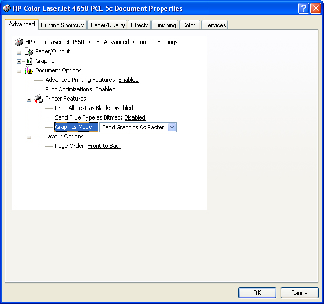The height and width of the screenshot is (304, 324).
Task: Click Enabled link for Advanced Printing Features
Action: click(x=128, y=80)
